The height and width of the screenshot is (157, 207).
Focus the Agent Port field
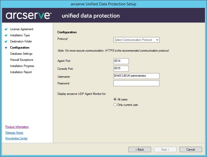[x=121, y=61]
